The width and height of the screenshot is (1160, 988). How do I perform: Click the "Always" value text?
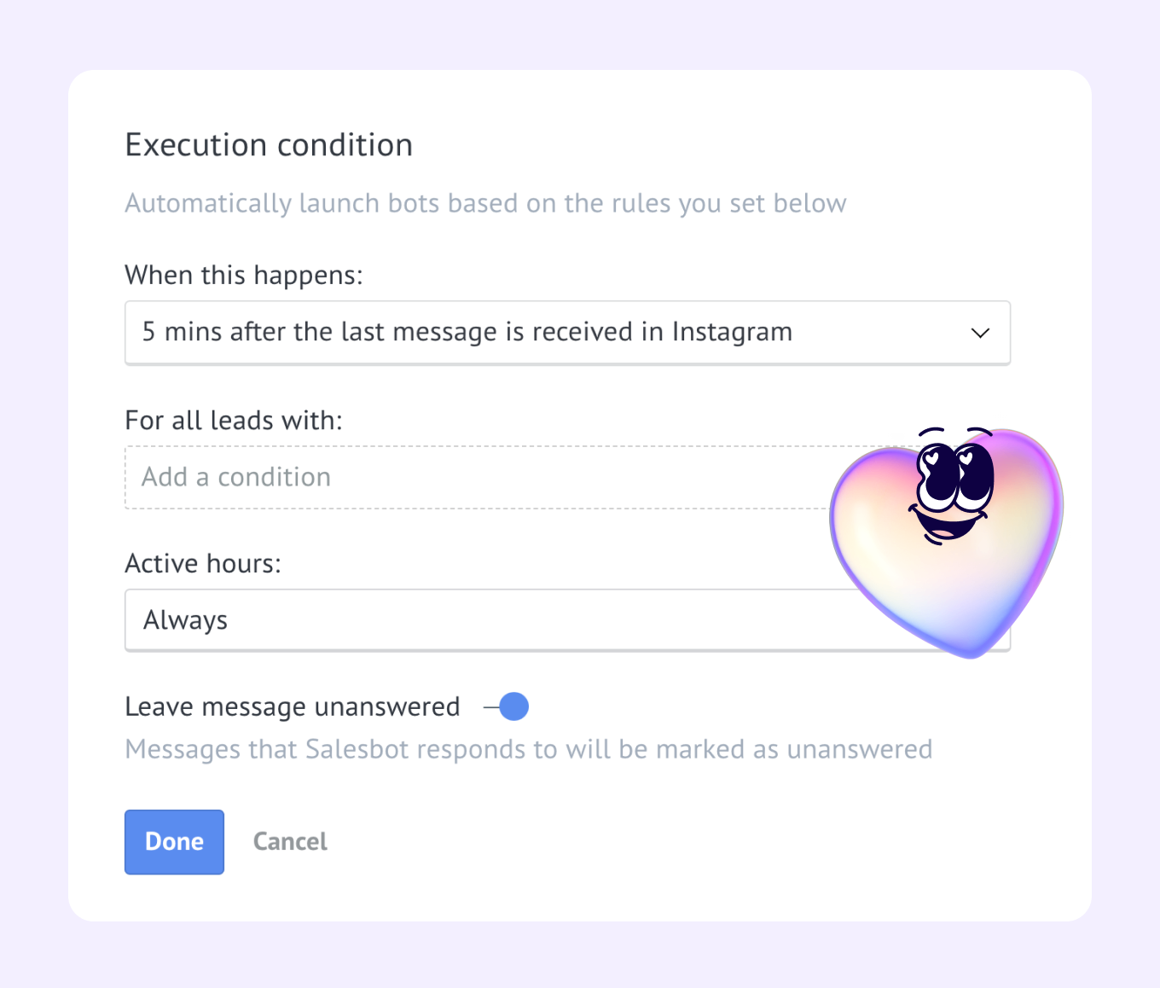[185, 620]
